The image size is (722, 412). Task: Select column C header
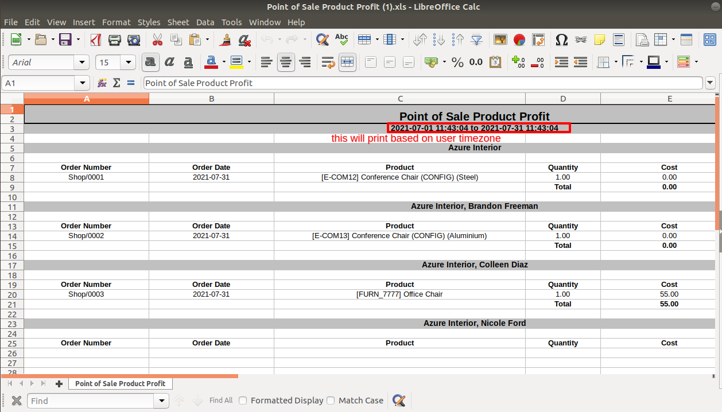tap(399, 99)
